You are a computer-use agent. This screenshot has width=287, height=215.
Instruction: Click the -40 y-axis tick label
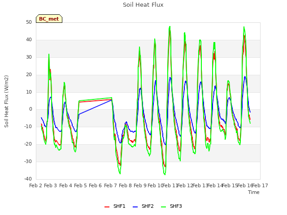tap(28, 179)
